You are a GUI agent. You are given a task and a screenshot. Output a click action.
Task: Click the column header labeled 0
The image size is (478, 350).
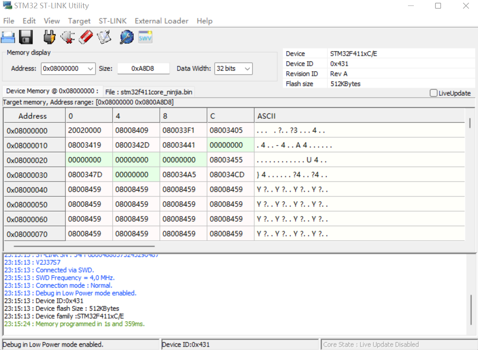coord(89,116)
